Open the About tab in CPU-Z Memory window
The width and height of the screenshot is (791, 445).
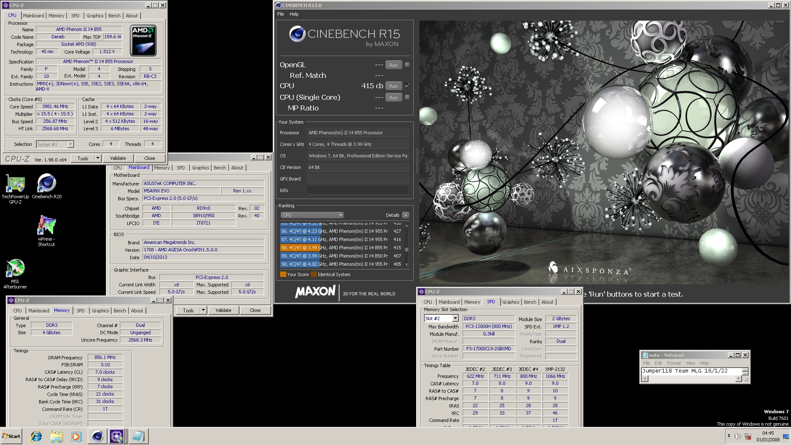coord(137,311)
